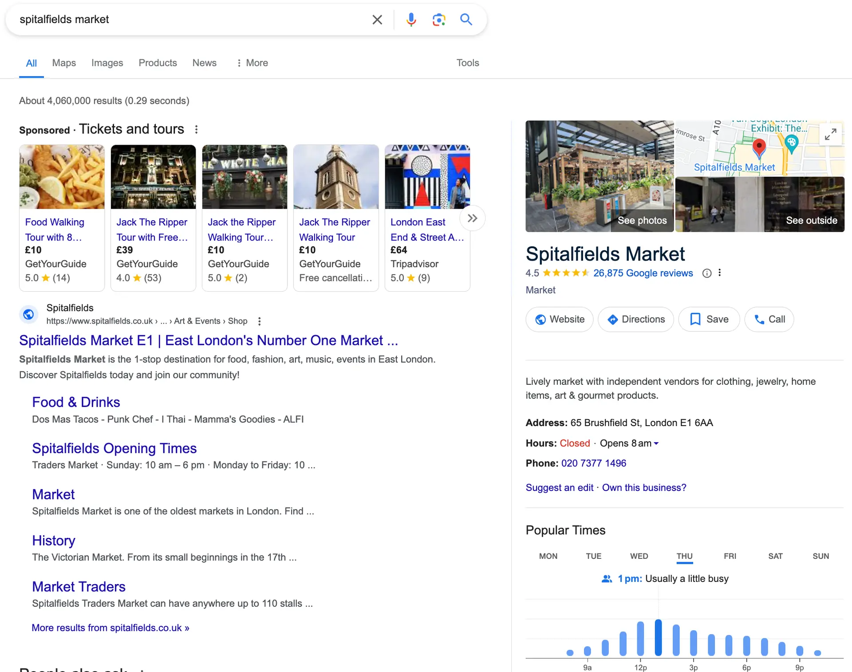The width and height of the screenshot is (852, 672).
Task: Open the See photos thumbnail
Action: [x=600, y=176]
